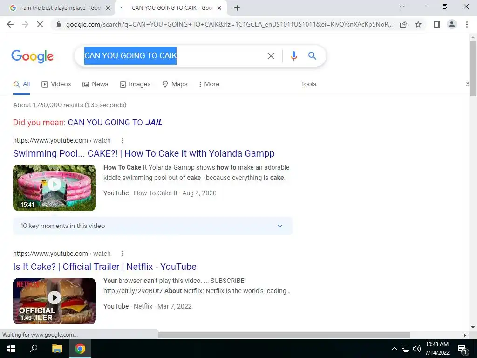Click scroll right arrow on horizontal scrollbar
The height and width of the screenshot is (358, 477).
pyautogui.click(x=465, y=335)
